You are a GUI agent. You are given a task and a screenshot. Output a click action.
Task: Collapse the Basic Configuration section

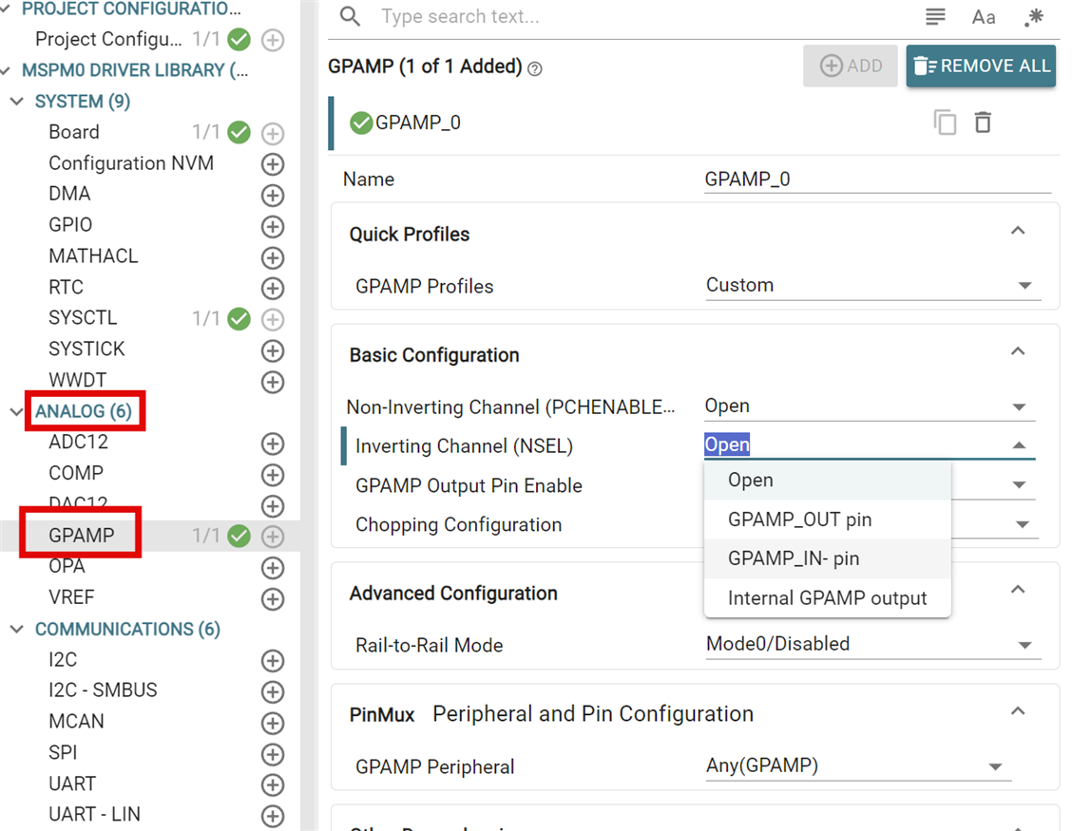click(1018, 351)
